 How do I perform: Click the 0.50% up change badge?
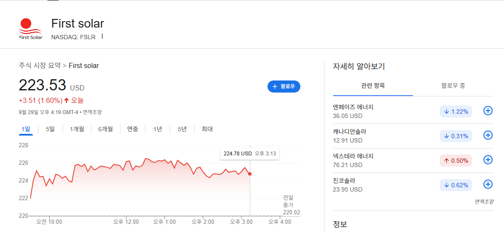point(456,161)
